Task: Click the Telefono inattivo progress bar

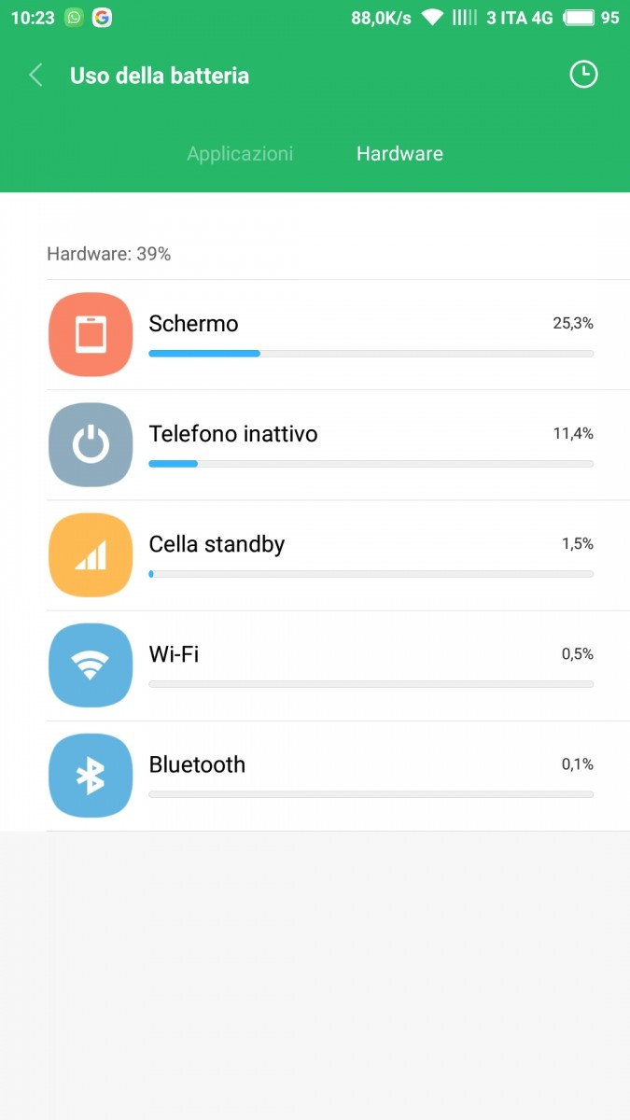Action: tap(371, 464)
